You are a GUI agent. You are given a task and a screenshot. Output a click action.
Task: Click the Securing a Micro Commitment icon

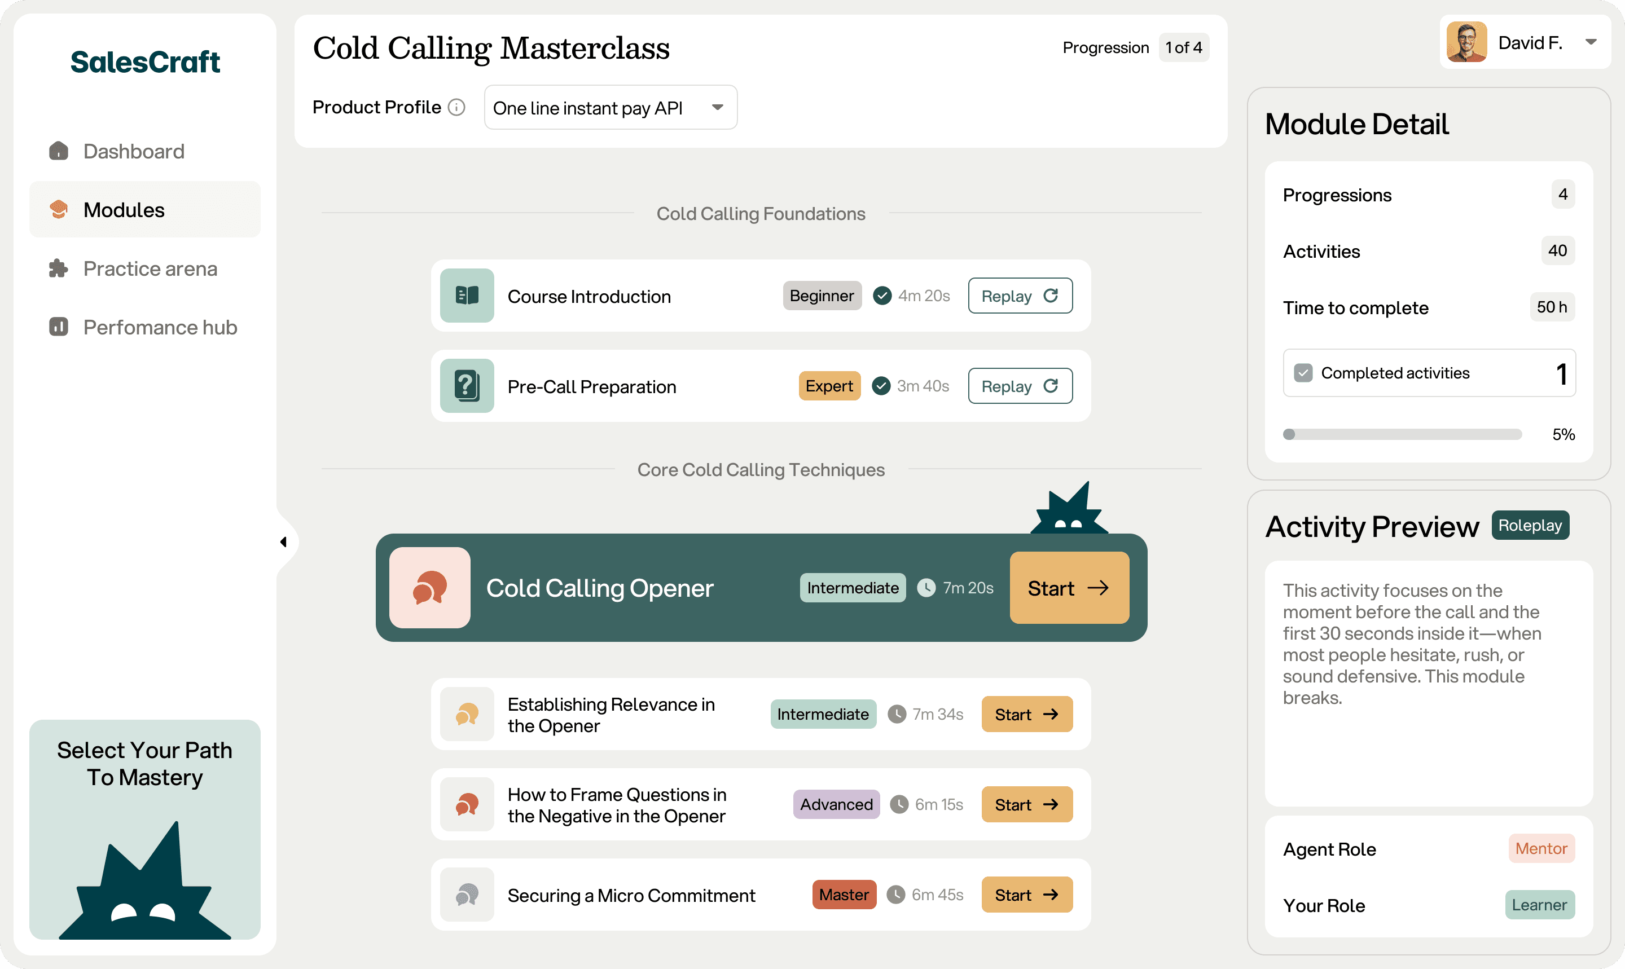[467, 895]
